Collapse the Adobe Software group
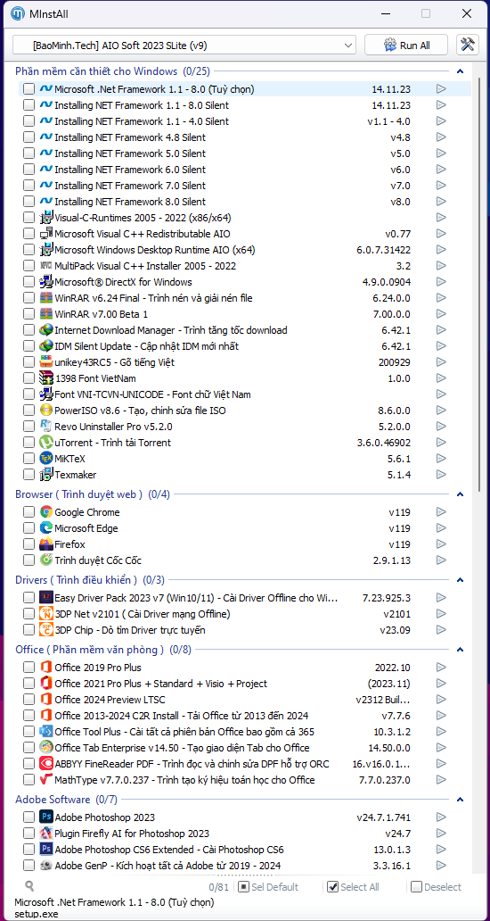Image resolution: width=490 pixels, height=921 pixels. coord(460,800)
